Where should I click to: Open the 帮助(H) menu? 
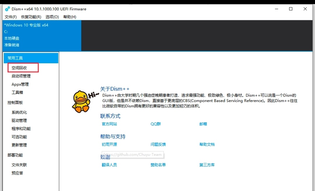point(70,17)
